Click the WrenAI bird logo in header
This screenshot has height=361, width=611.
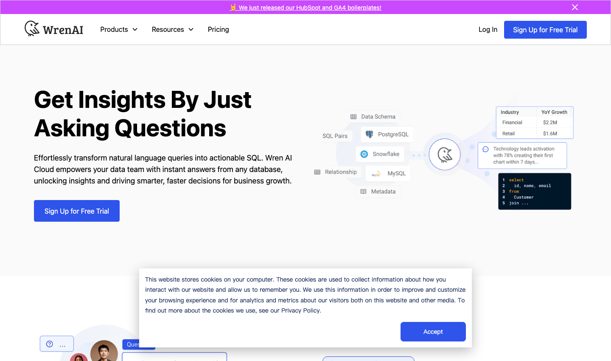pos(32,28)
